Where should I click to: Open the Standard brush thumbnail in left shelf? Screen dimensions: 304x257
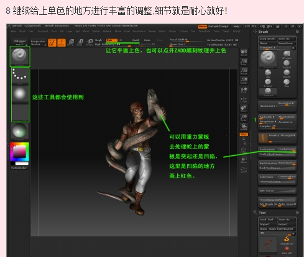tap(20, 56)
